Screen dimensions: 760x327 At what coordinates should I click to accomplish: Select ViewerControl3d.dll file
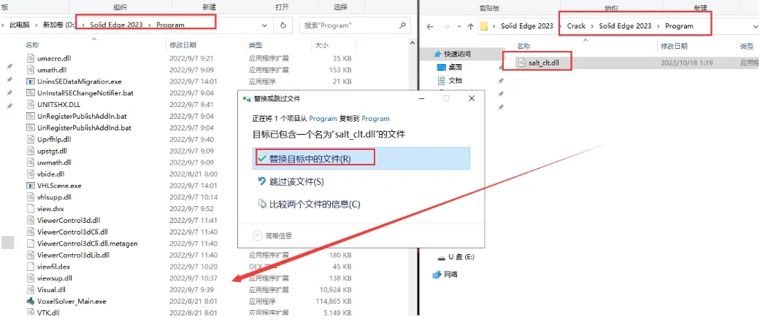tap(69, 220)
